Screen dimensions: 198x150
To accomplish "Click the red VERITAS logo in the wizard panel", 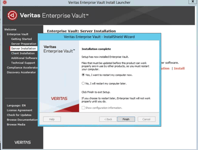I will coord(59,99).
